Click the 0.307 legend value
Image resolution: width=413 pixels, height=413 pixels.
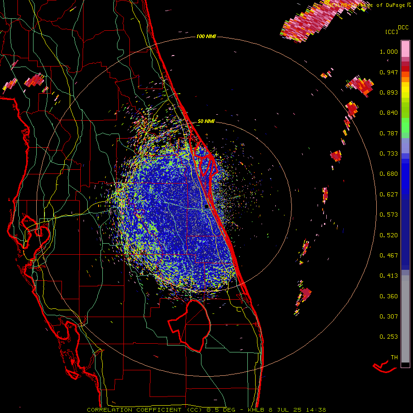[389, 317]
